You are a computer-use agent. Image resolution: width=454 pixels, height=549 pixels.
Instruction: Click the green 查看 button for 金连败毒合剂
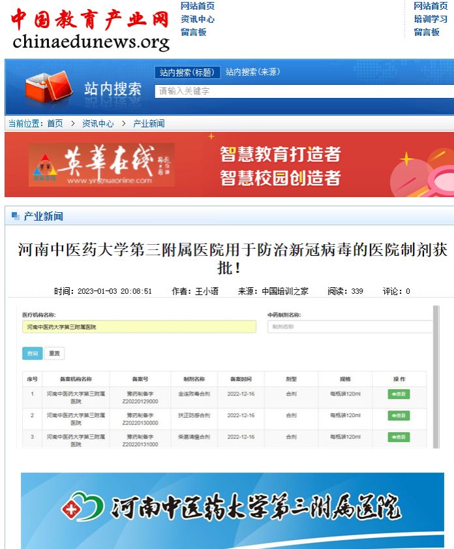coord(399,394)
